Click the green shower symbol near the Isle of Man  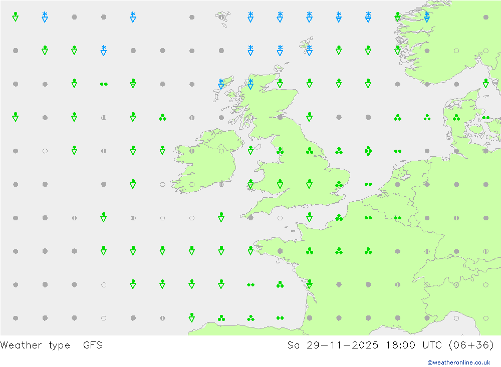[x=250, y=150]
